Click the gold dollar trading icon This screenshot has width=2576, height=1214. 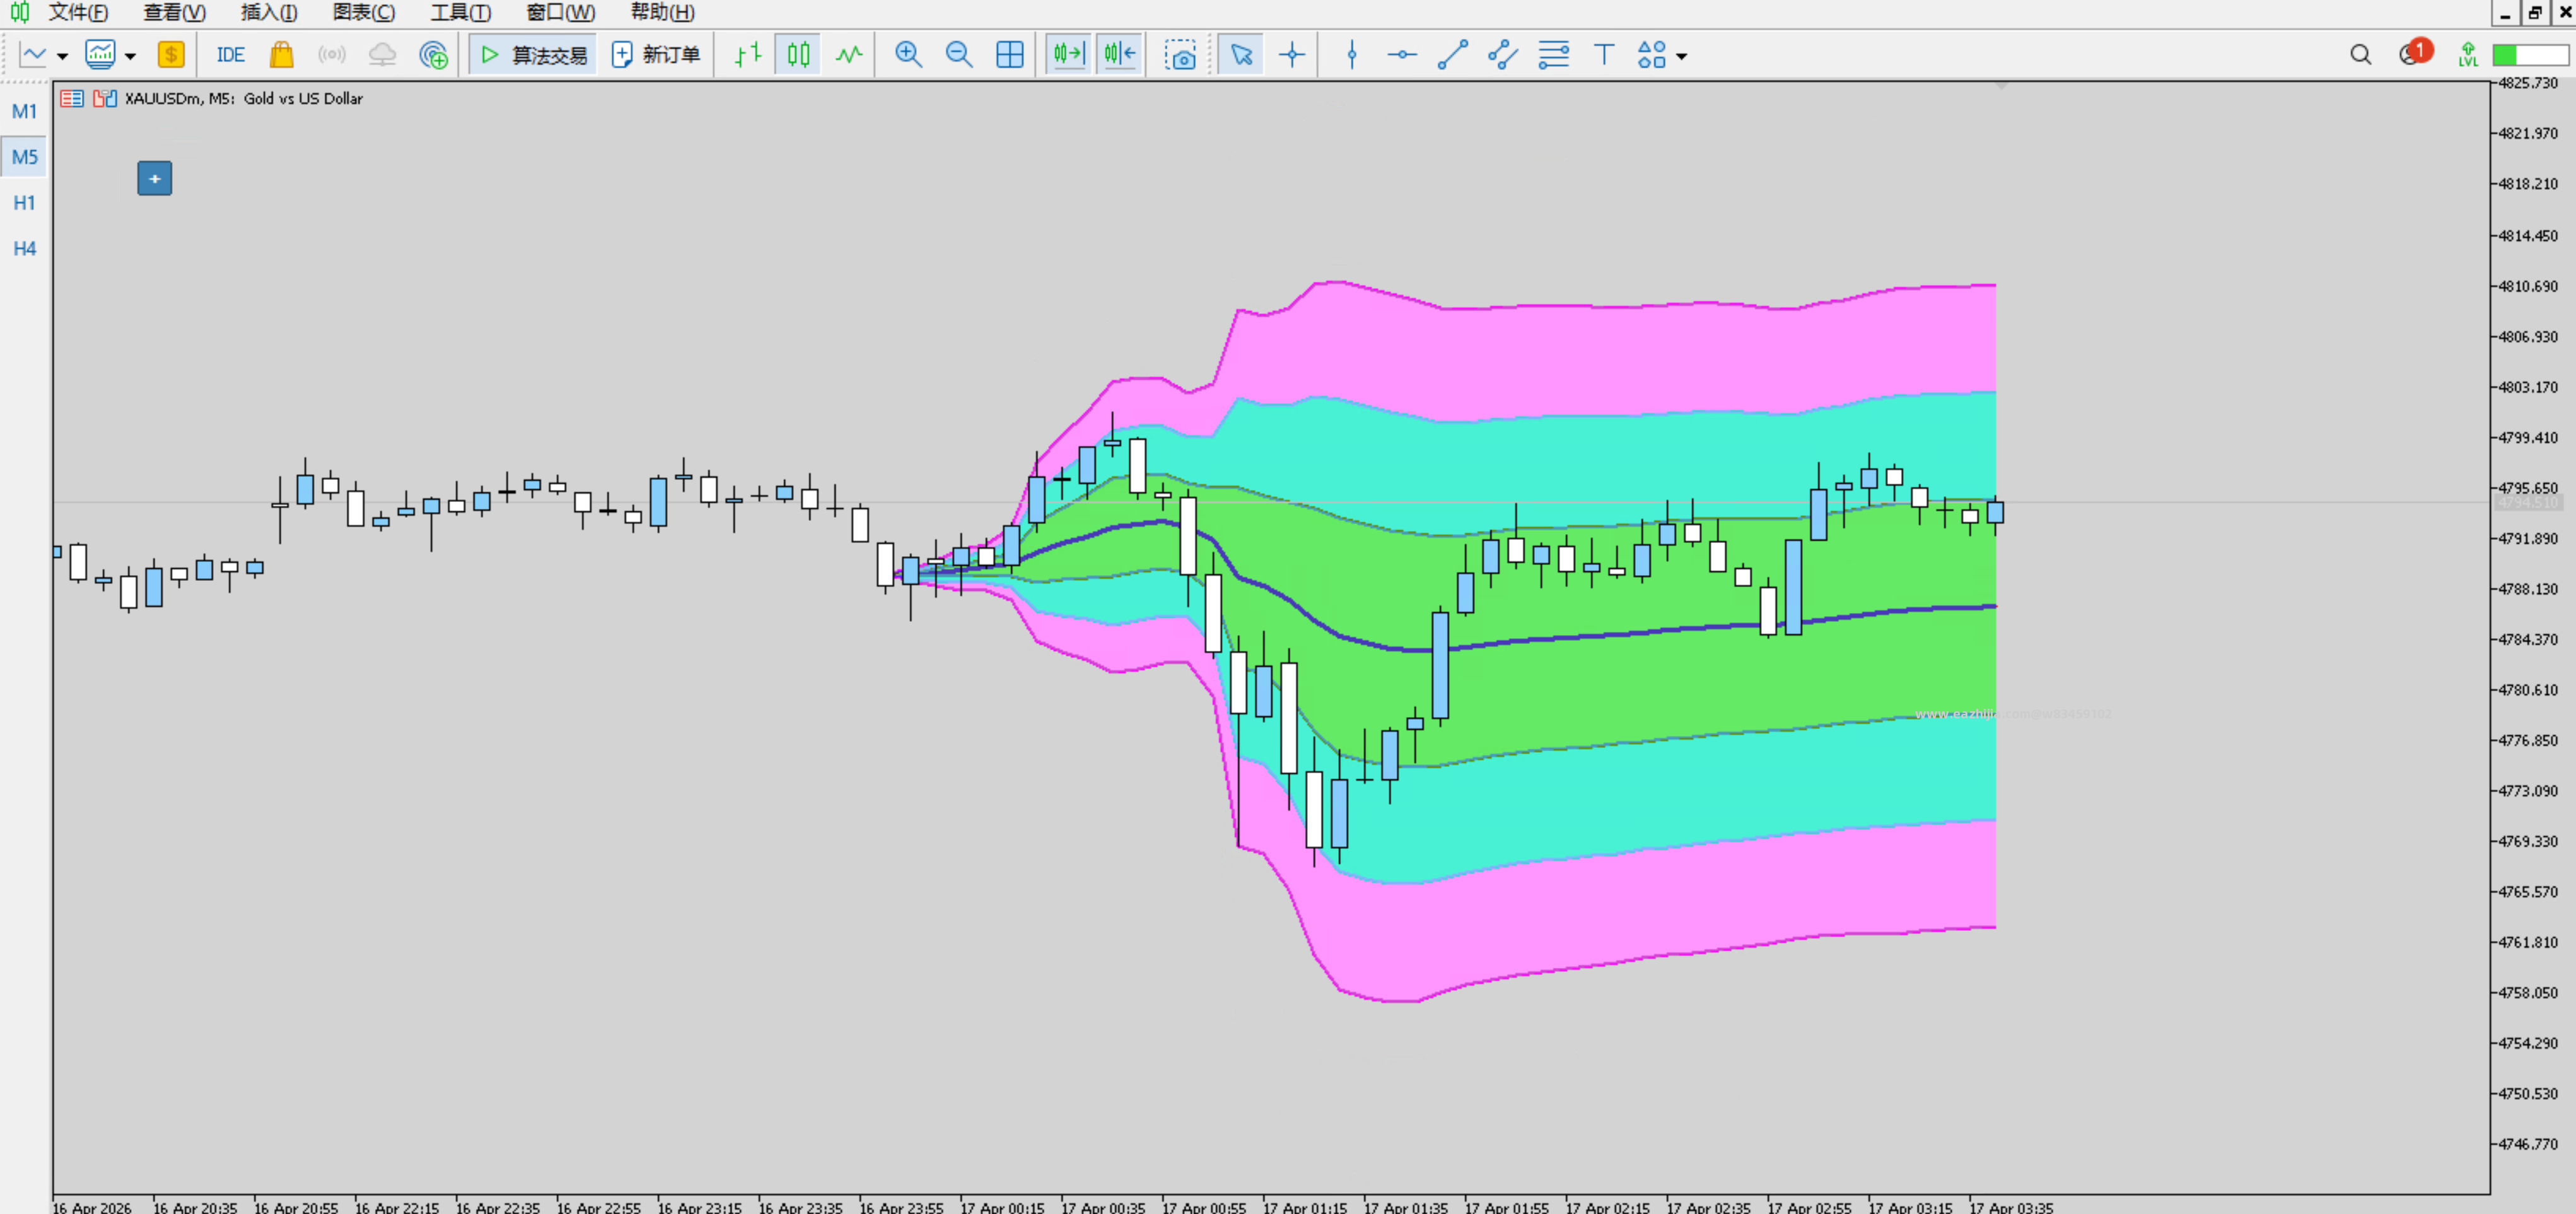[171, 55]
